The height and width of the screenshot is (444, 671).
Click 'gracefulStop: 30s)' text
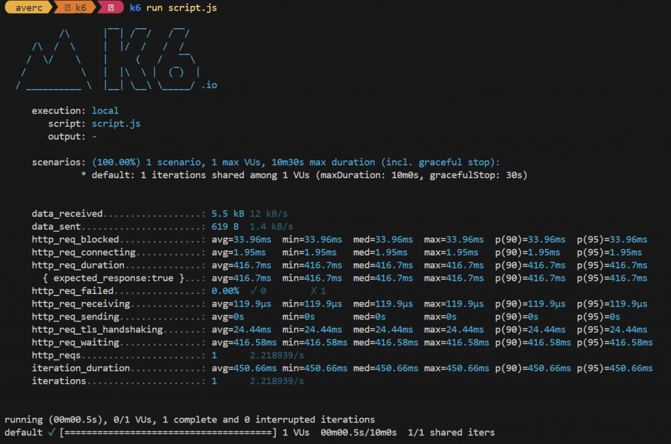click(478, 175)
